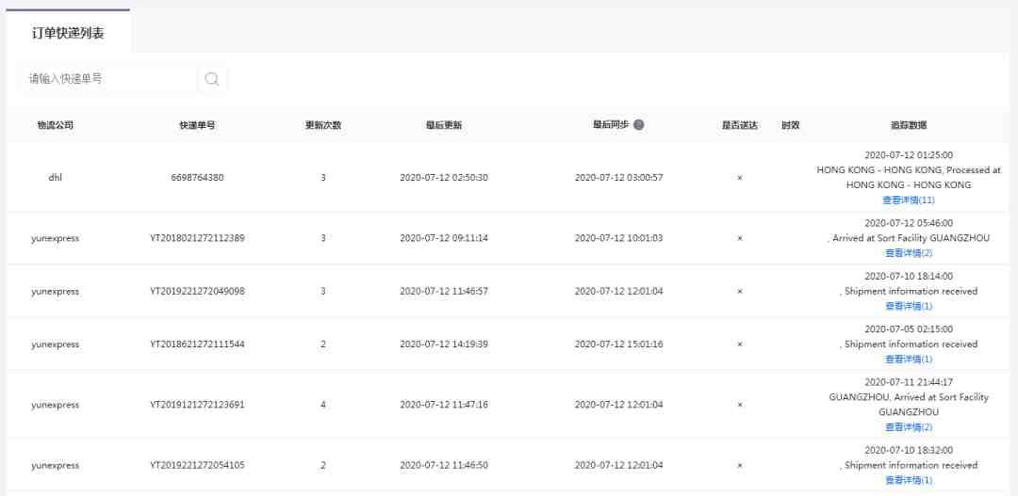Open 查看详情(1) for YT2019221272054105
This screenshot has width=1018, height=496.
coord(909,480)
